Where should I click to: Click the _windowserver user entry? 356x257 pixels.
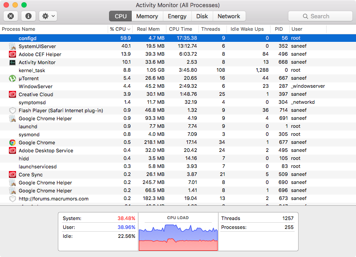coord(308,86)
